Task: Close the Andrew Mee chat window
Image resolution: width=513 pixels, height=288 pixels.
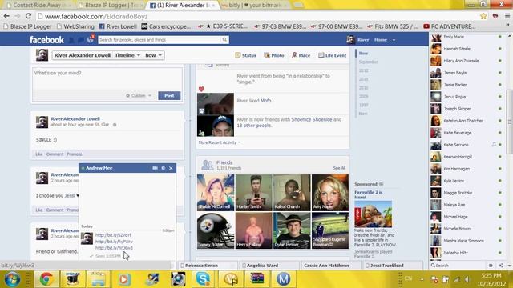Action: click(171, 168)
